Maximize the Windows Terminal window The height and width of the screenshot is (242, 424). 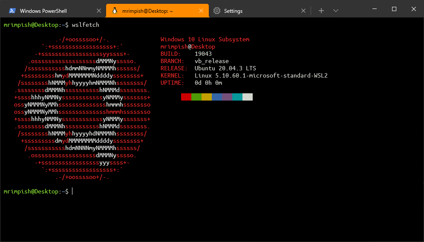coord(394,9)
